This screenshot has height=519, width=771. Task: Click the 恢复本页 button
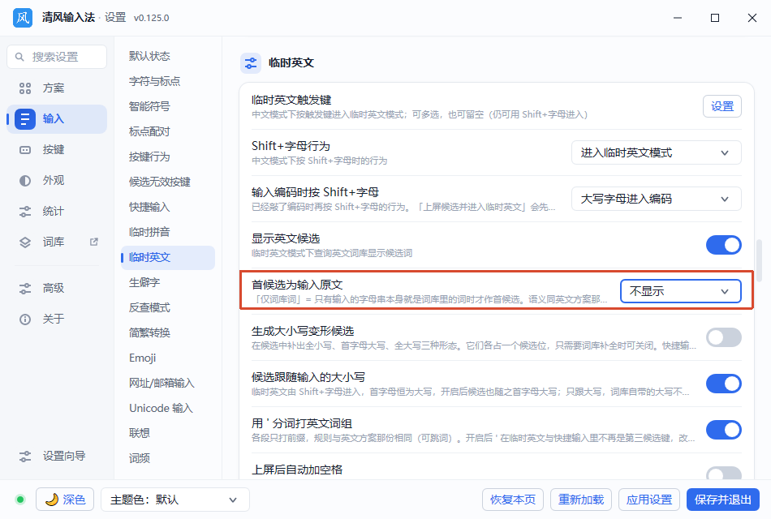512,500
